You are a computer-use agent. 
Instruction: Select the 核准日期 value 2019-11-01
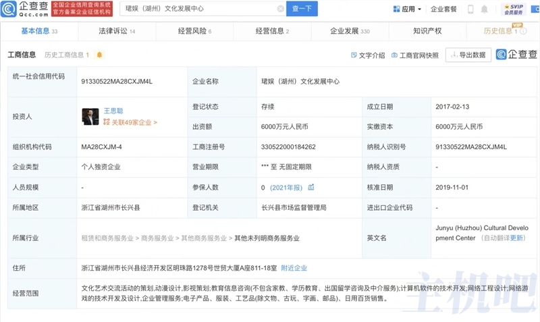pyautogui.click(x=452, y=188)
